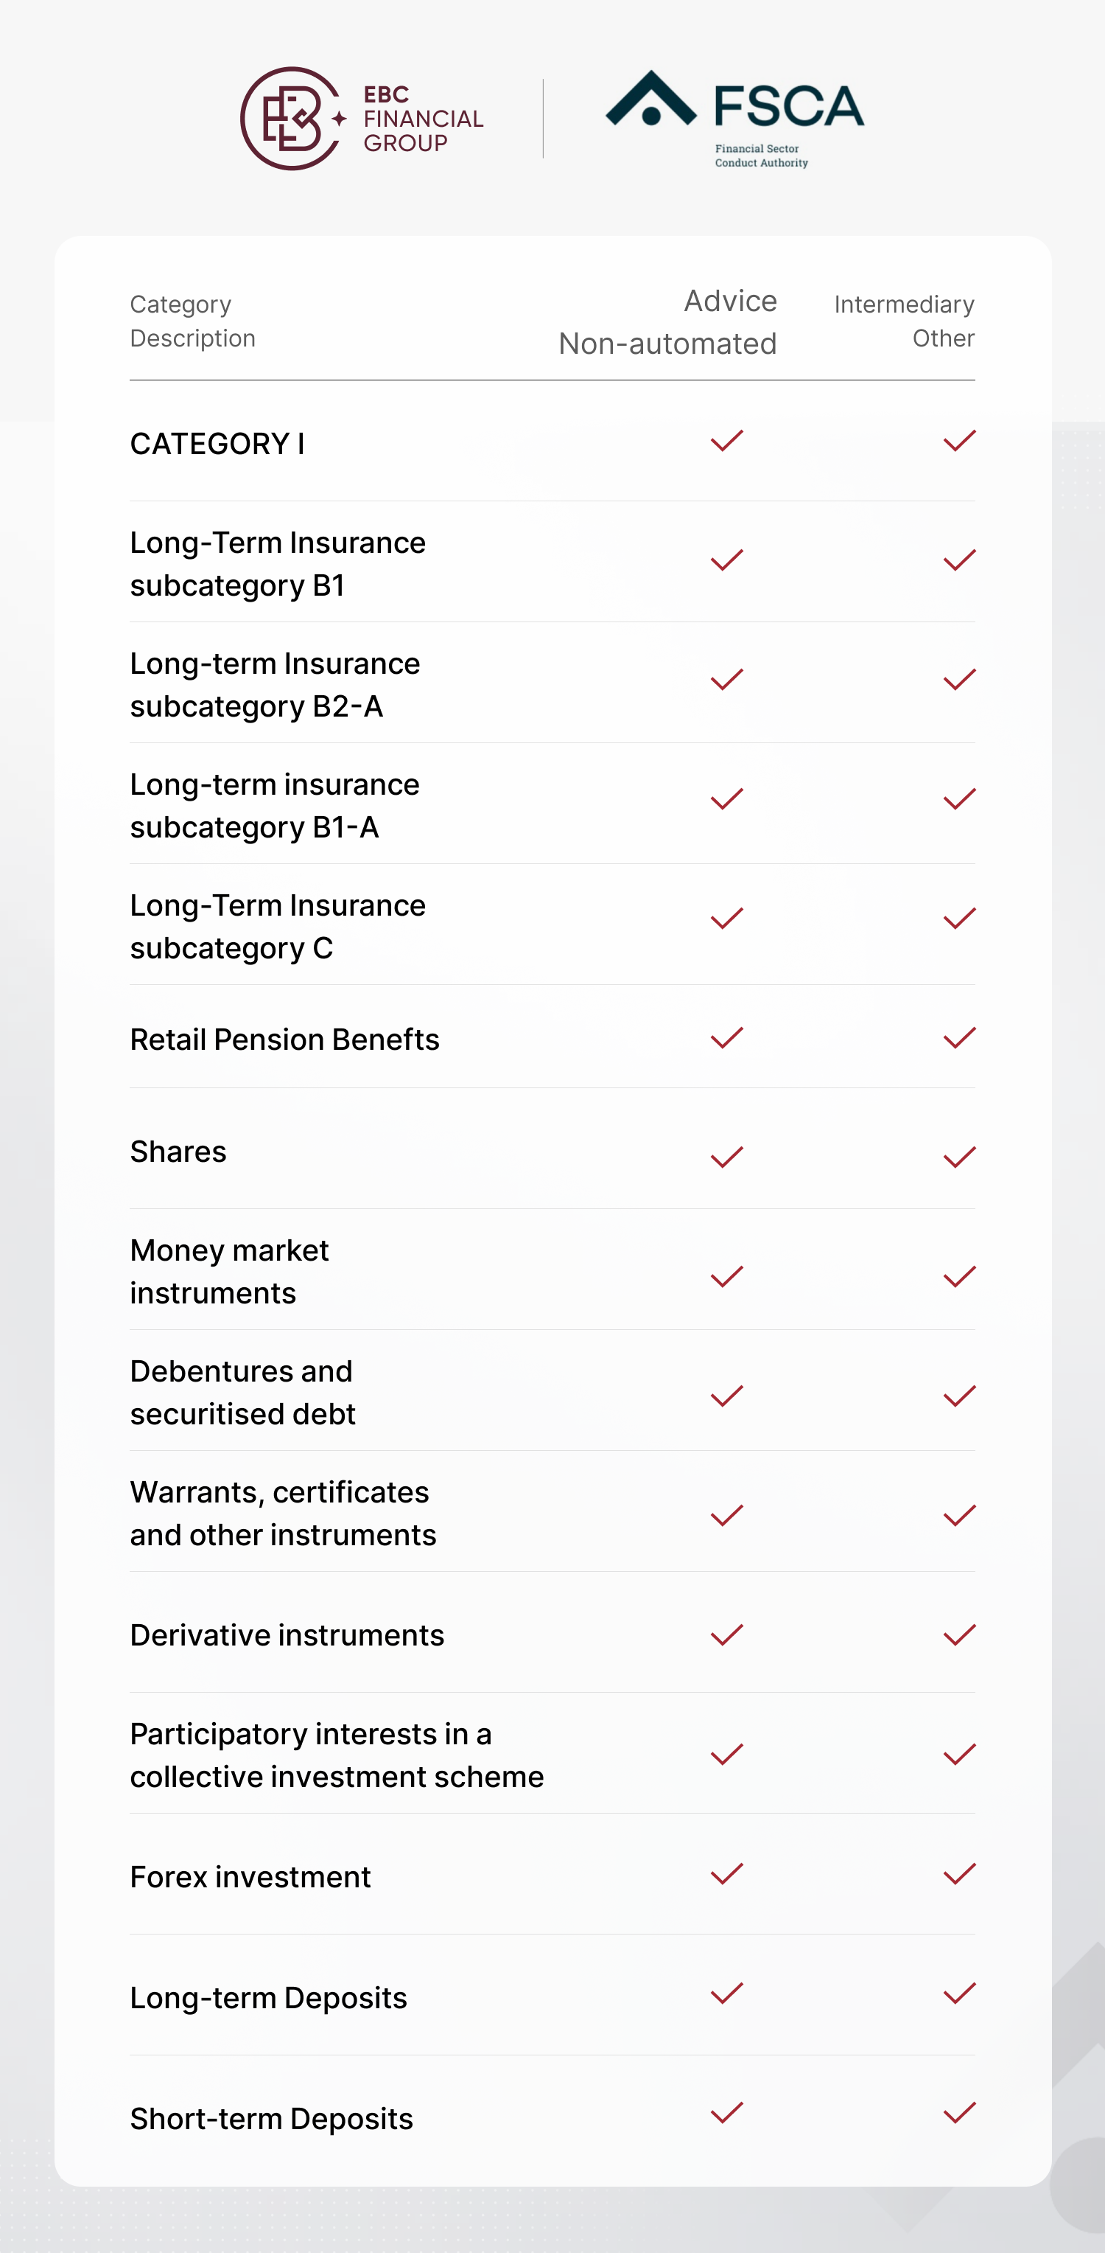Click the Retail Pension Benefits Intermediary checkmark
Image resolution: width=1105 pixels, height=2253 pixels.
pos(959,1038)
